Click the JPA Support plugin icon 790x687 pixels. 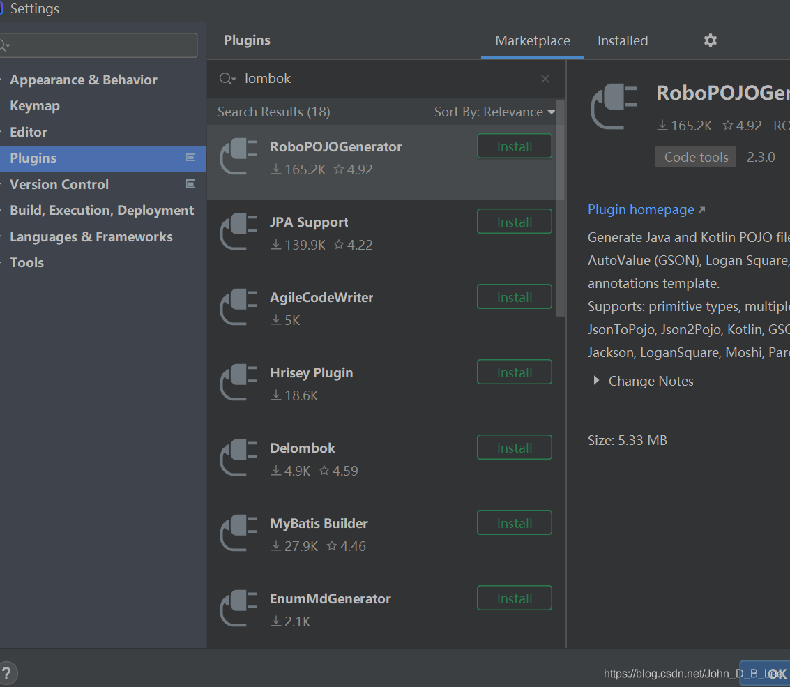click(x=239, y=232)
